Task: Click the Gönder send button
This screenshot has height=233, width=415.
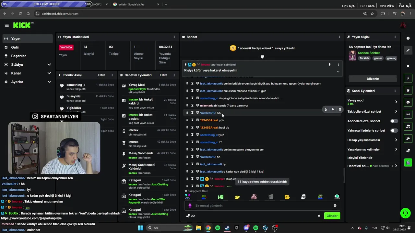Action: (x=332, y=216)
